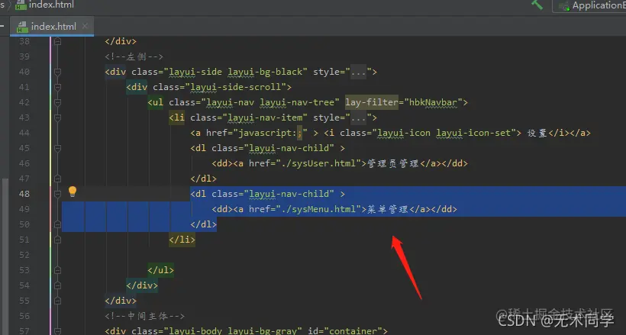Collapse the fold marker on line 41
The height and width of the screenshot is (335, 626).
[57, 87]
